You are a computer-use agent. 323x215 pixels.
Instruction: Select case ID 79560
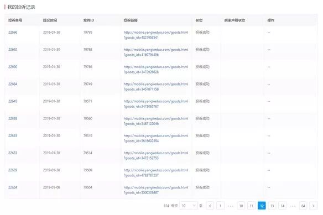click(x=88, y=118)
